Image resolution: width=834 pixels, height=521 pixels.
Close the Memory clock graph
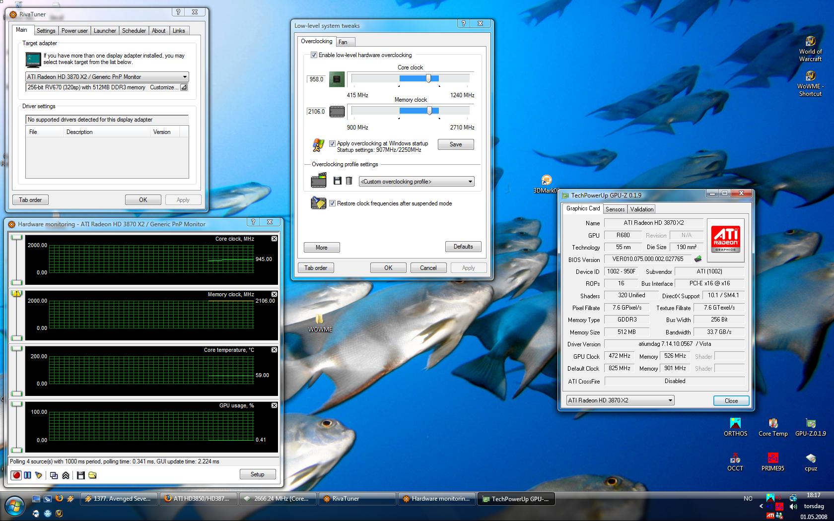(x=274, y=294)
